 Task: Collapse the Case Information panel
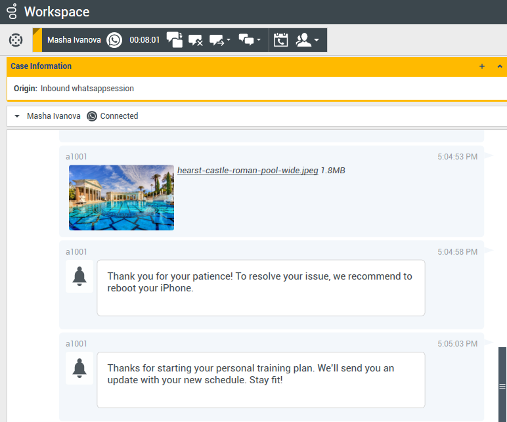click(x=500, y=66)
